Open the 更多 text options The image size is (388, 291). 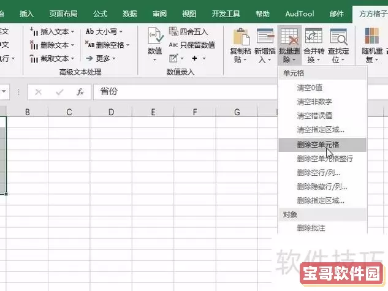pyautogui.click(x=101, y=59)
